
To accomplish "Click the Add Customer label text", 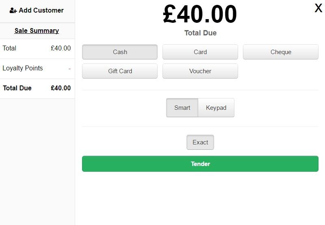I will pyautogui.click(x=41, y=11).
